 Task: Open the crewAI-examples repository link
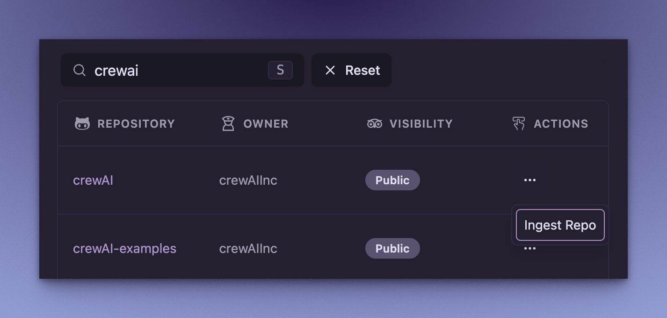[124, 248]
